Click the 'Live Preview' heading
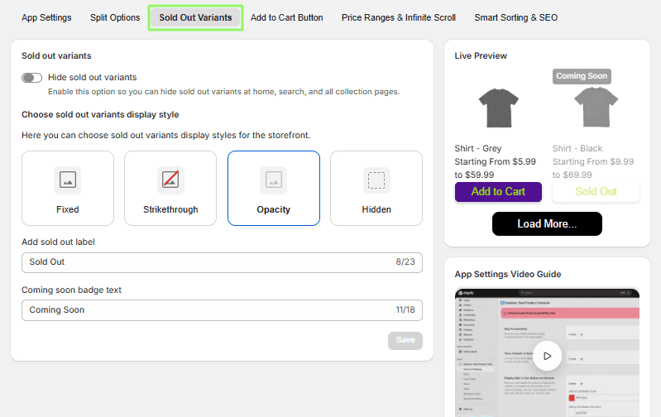661x417 pixels. (x=481, y=55)
